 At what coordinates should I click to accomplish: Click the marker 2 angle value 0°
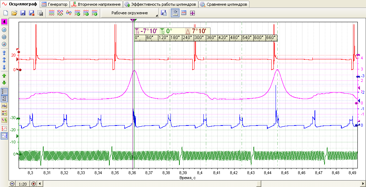click(169, 31)
